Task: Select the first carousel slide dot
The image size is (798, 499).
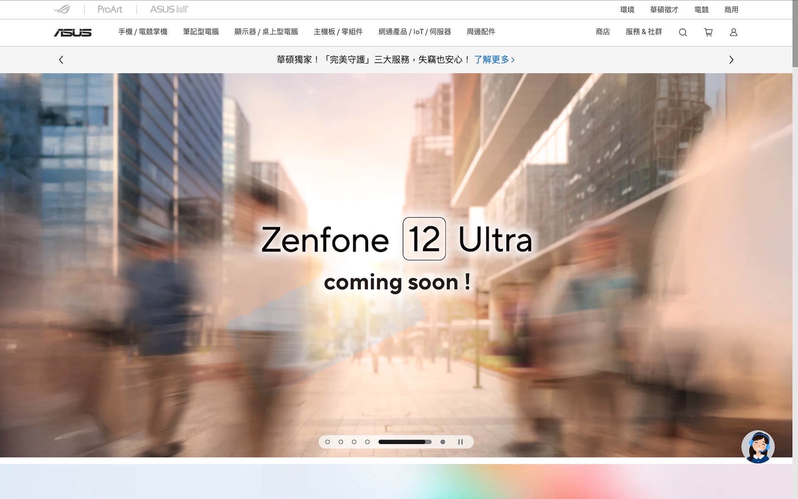Action: coord(328,442)
